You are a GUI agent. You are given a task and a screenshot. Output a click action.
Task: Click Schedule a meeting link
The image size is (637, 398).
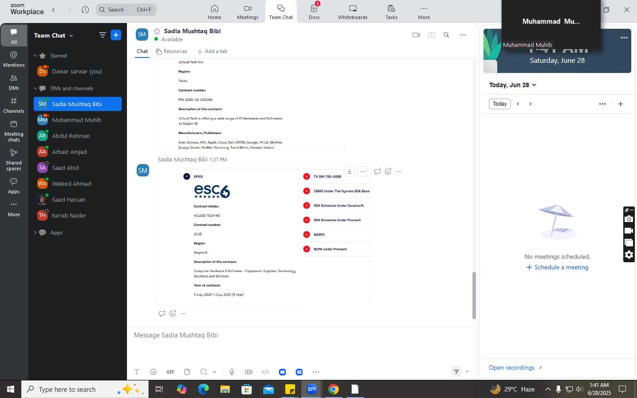[x=557, y=267]
